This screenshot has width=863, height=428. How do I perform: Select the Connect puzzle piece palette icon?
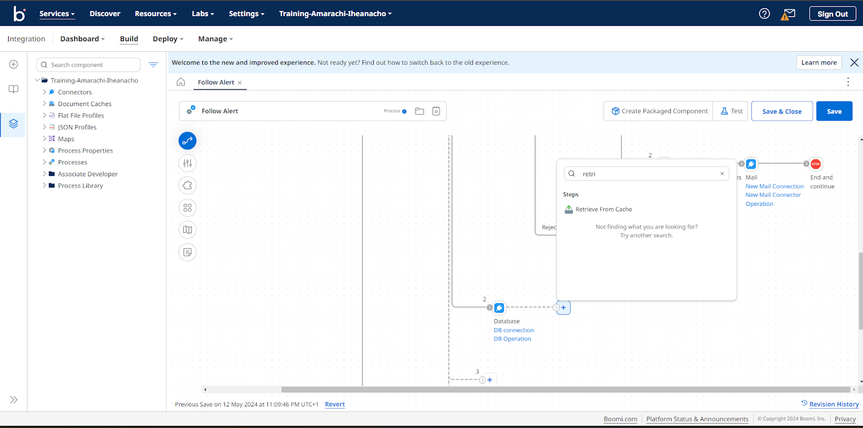187,185
